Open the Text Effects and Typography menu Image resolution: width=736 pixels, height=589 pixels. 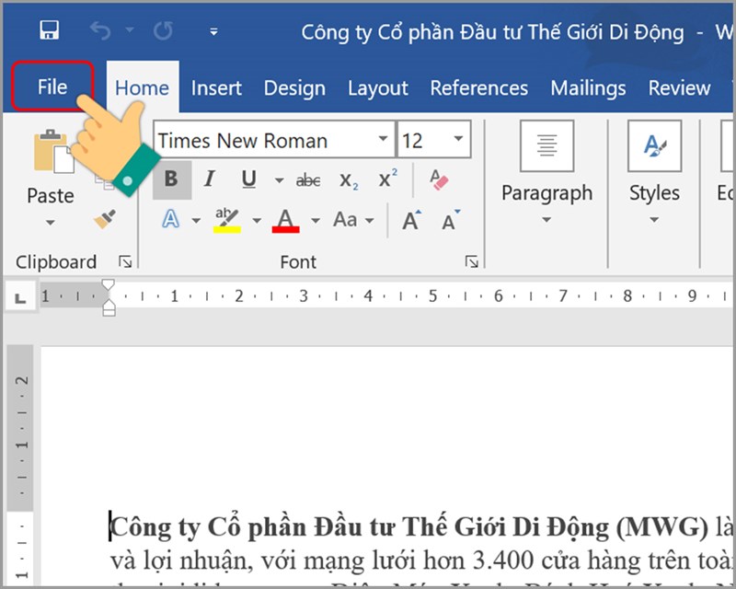click(x=171, y=221)
